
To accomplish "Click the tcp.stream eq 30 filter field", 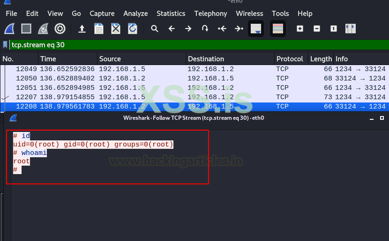I will coord(199,45).
